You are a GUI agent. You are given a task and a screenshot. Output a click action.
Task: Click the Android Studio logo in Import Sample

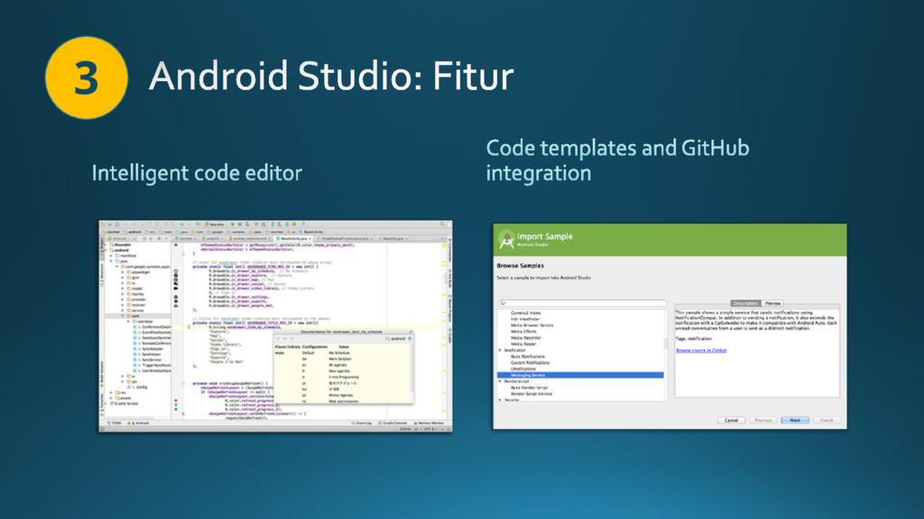point(505,240)
